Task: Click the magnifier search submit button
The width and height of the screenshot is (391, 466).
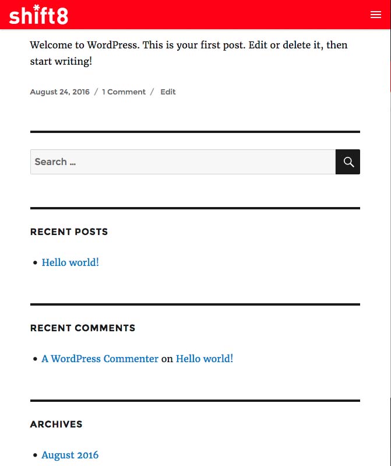Action: [x=348, y=162]
